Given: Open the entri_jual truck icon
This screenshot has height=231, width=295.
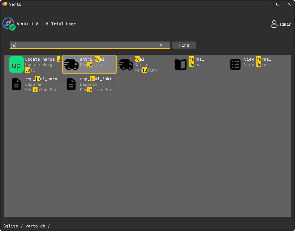Looking at the screenshot, I should (71, 64).
